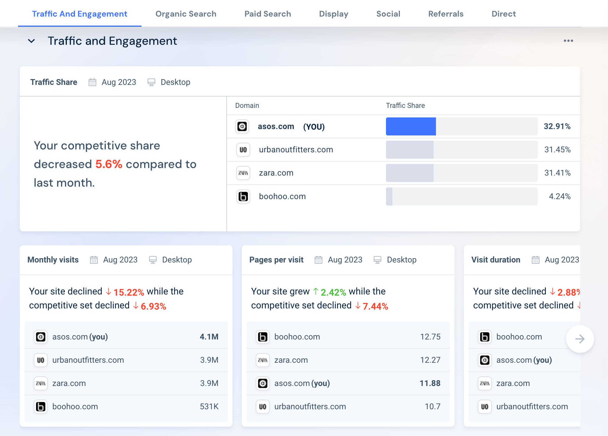This screenshot has height=436, width=608.
Task: Click the calendar icon in the Visit duration card
Action: click(535, 260)
